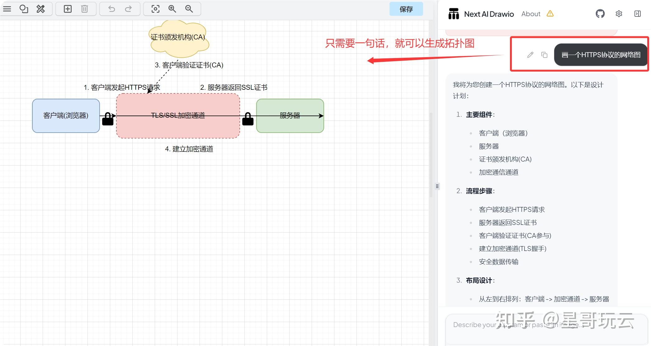Redo the last canvas action

(128, 9)
